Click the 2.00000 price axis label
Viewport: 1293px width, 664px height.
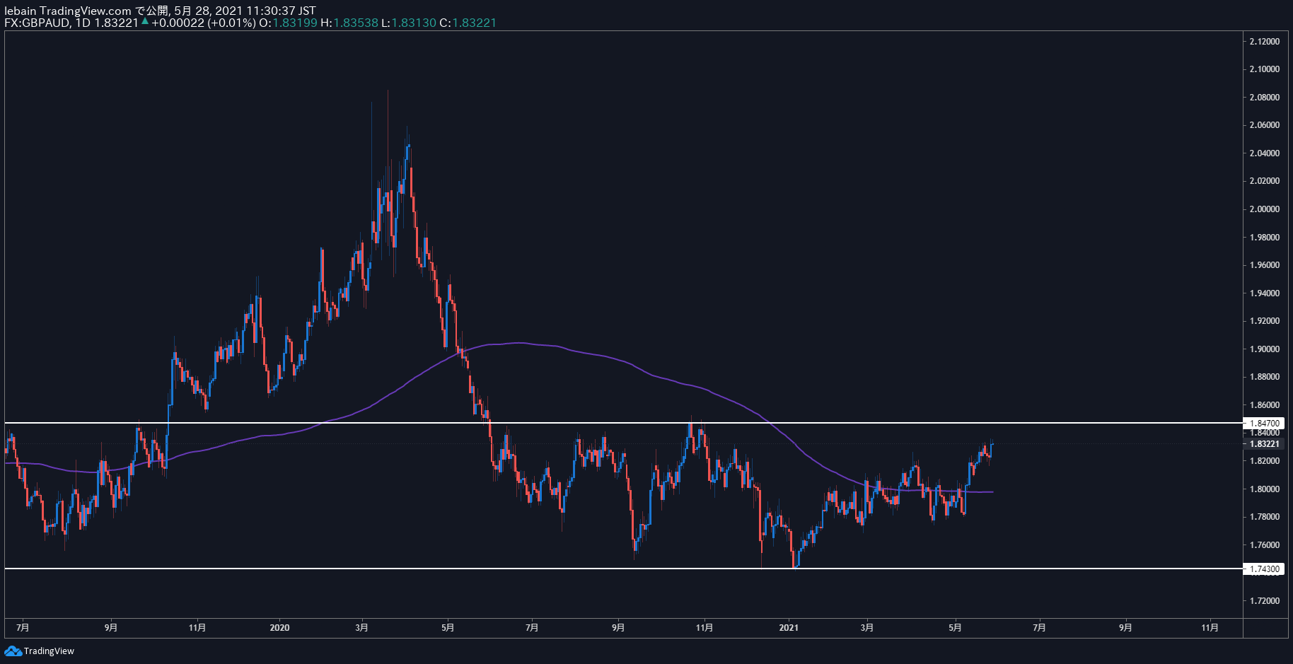pyautogui.click(x=1264, y=209)
